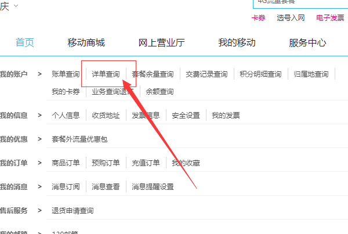Open 电子发票 link

tap(330, 18)
